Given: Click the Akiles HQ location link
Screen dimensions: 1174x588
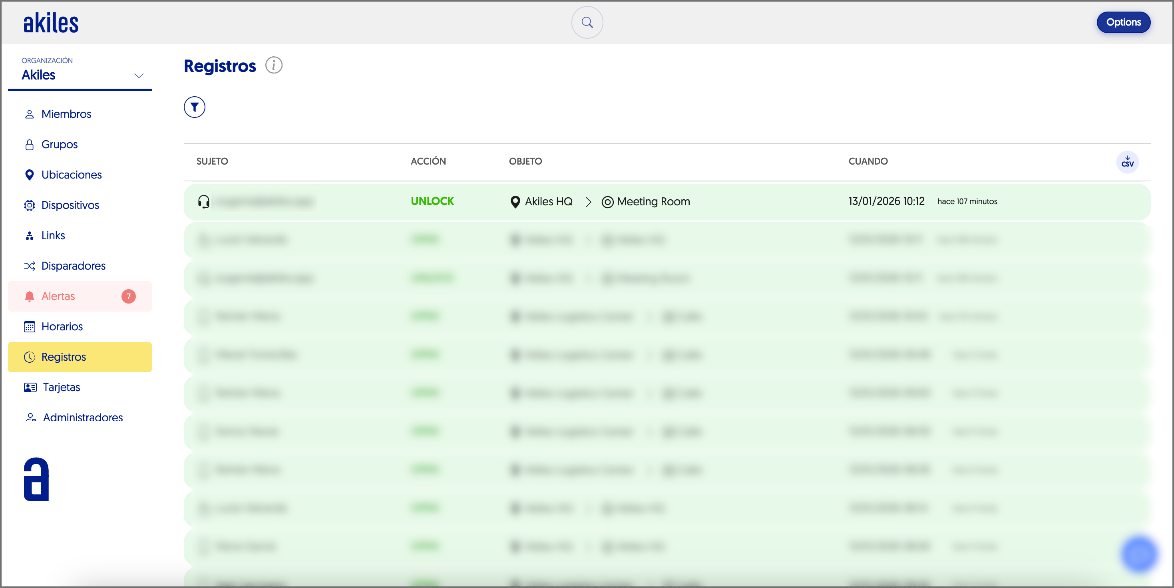Looking at the screenshot, I should click(x=548, y=202).
